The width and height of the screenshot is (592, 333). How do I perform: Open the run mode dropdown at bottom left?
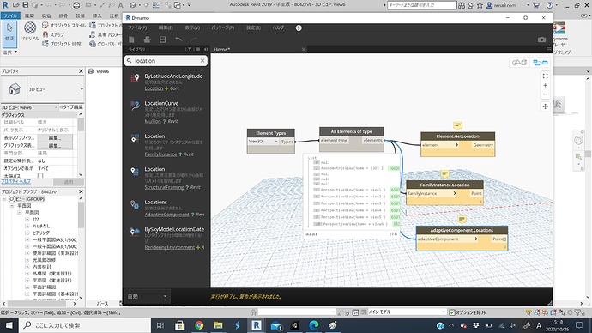click(148, 296)
